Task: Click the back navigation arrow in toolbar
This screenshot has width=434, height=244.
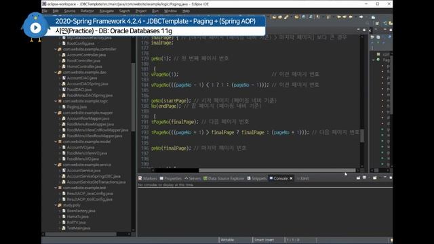Action: [x=351, y=17]
